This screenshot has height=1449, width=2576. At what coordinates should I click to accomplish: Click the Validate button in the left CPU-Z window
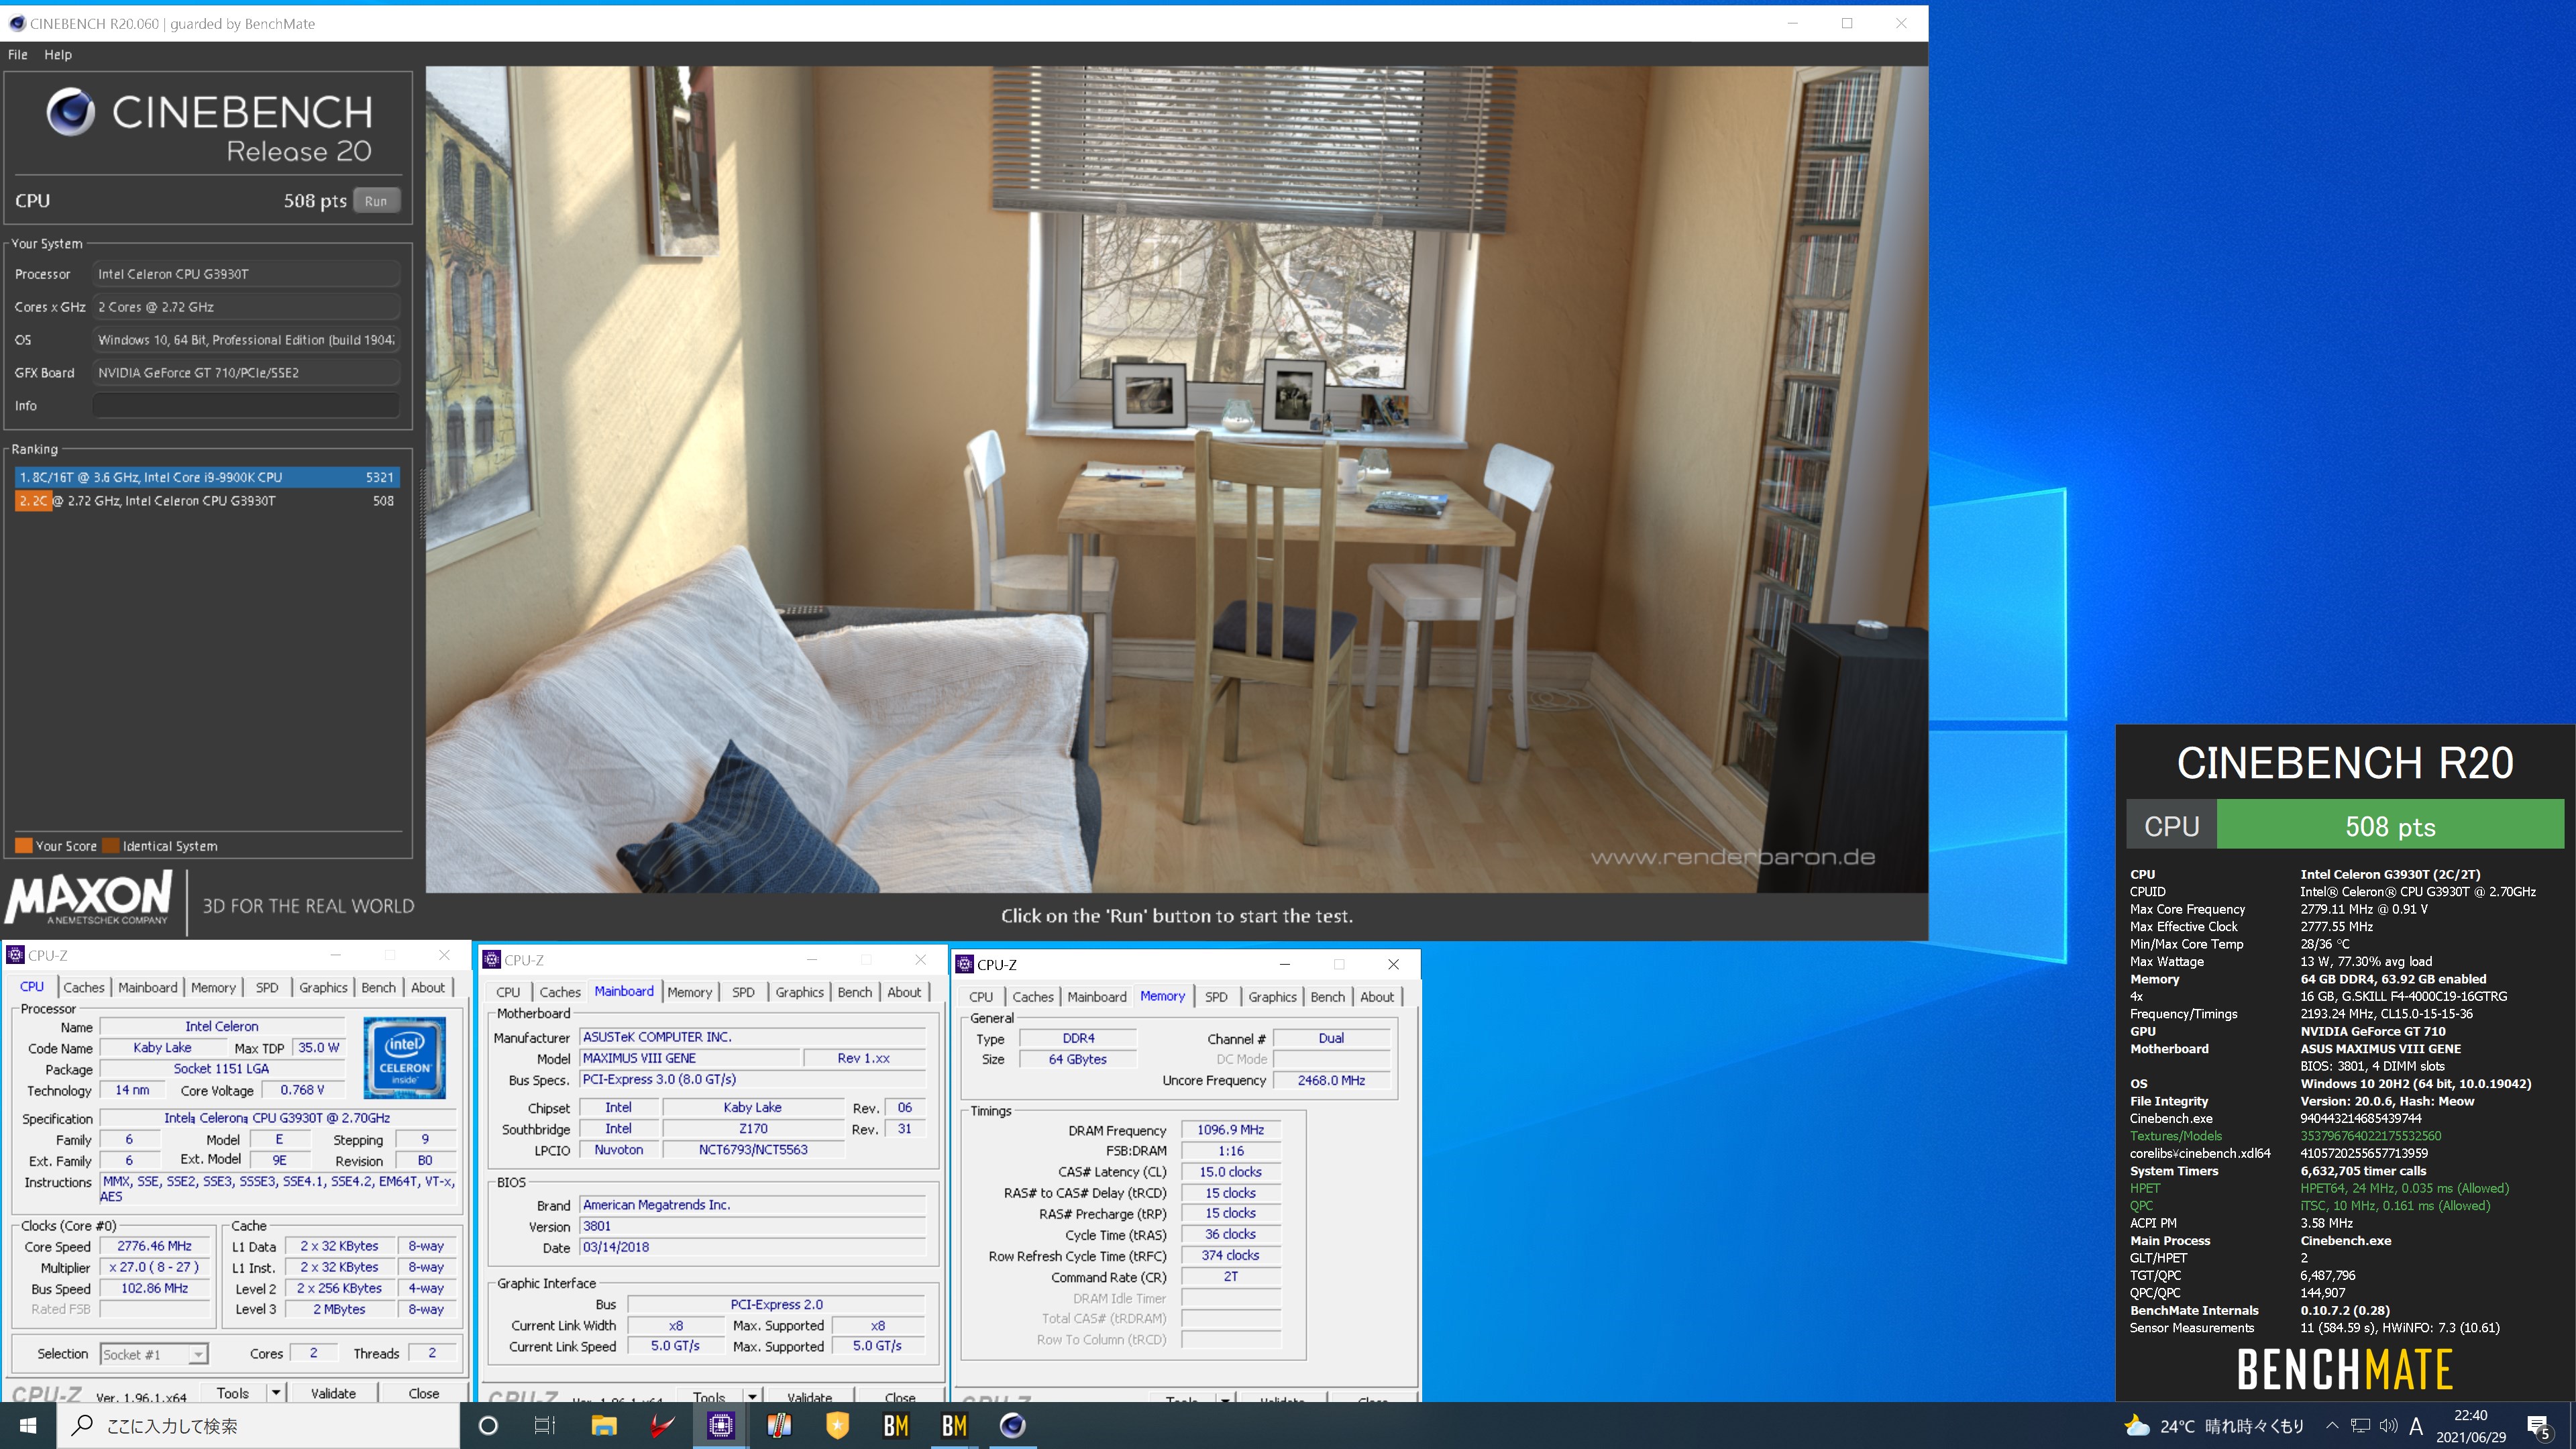coord(333,1393)
